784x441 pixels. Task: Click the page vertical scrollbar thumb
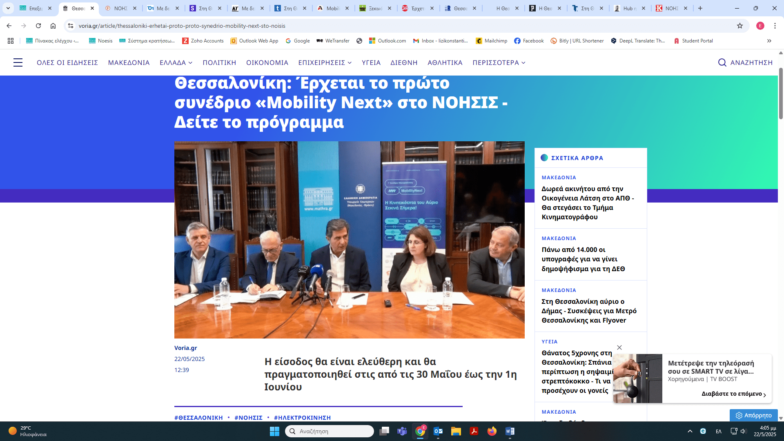(781, 94)
